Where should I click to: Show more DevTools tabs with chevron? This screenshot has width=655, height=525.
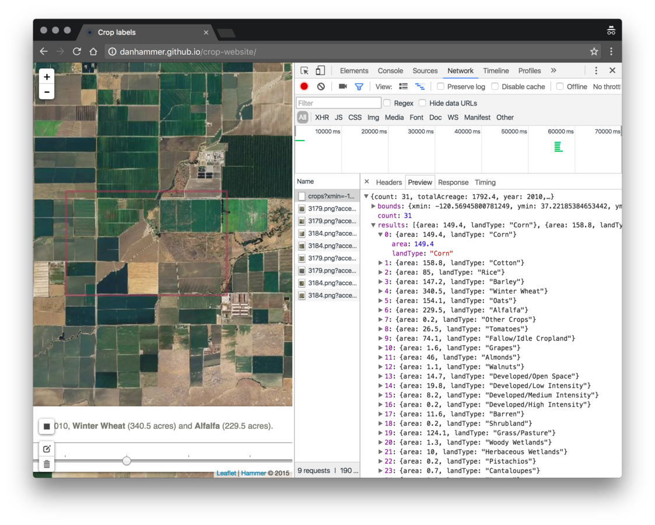(x=554, y=71)
